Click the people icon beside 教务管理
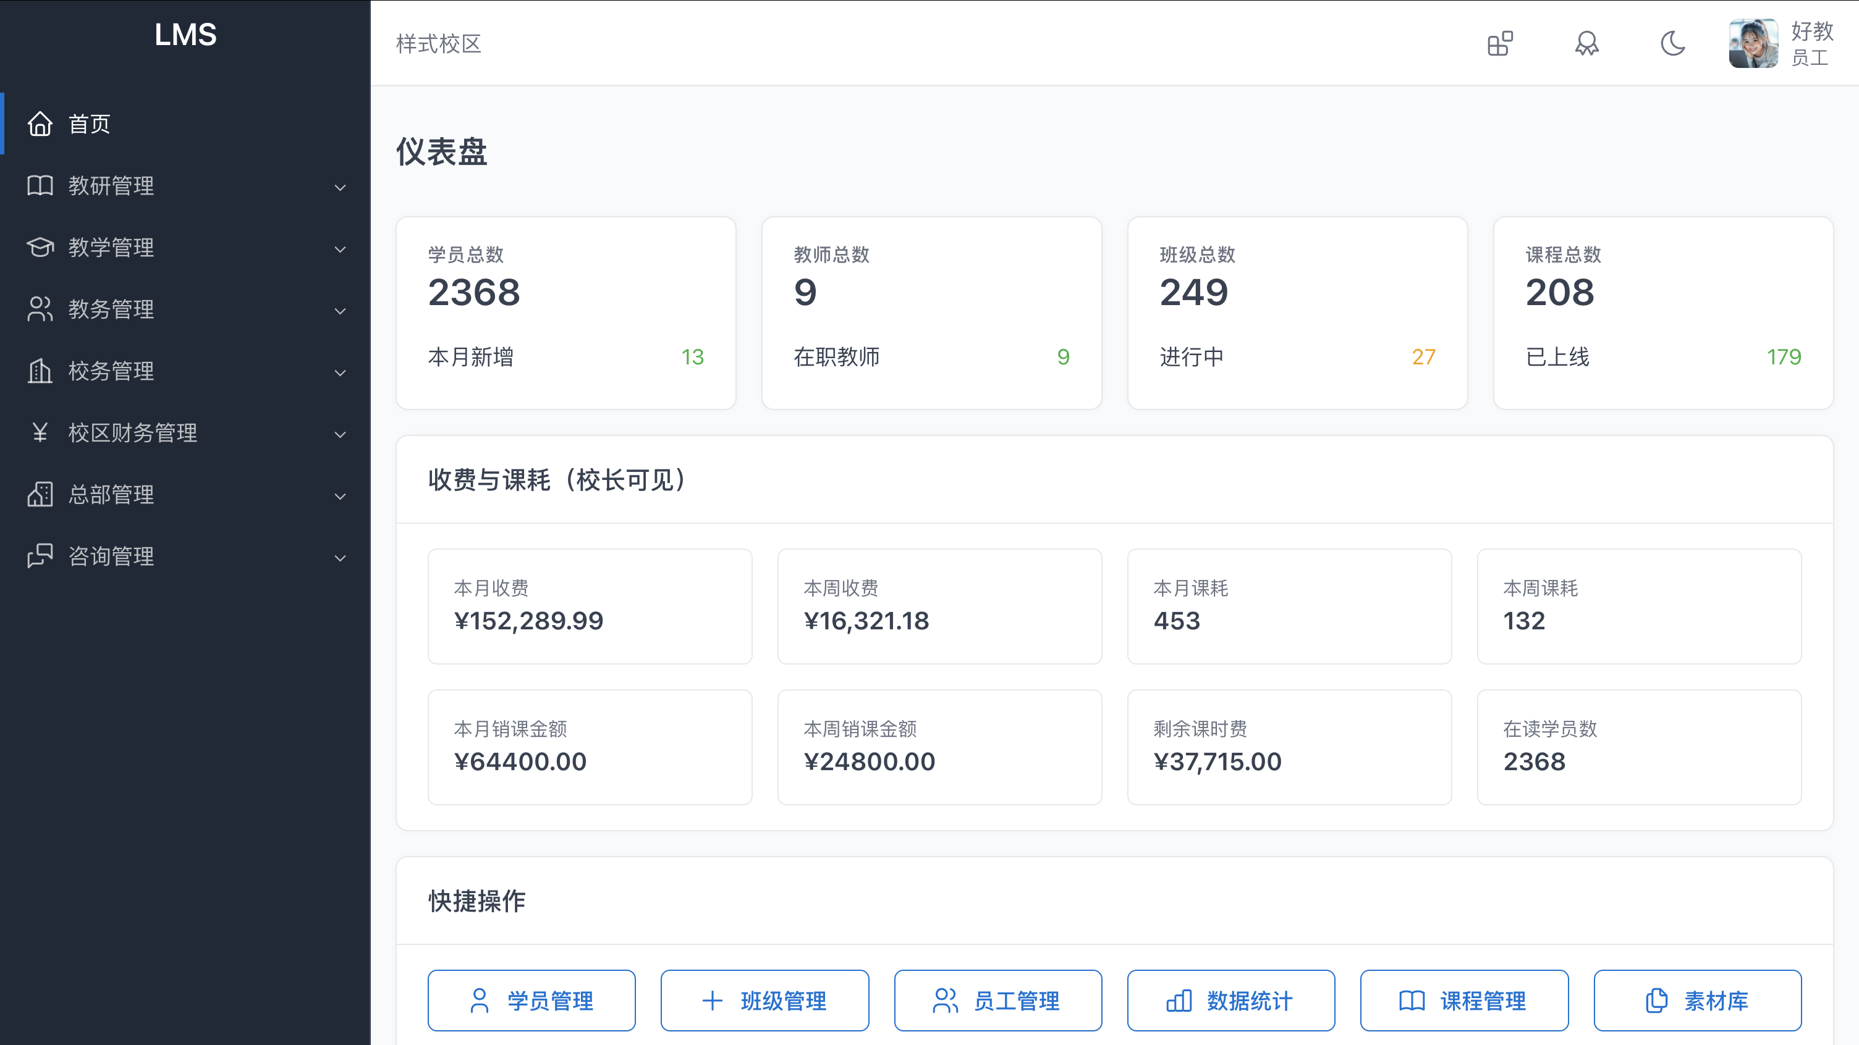1859x1045 pixels. pos(40,309)
